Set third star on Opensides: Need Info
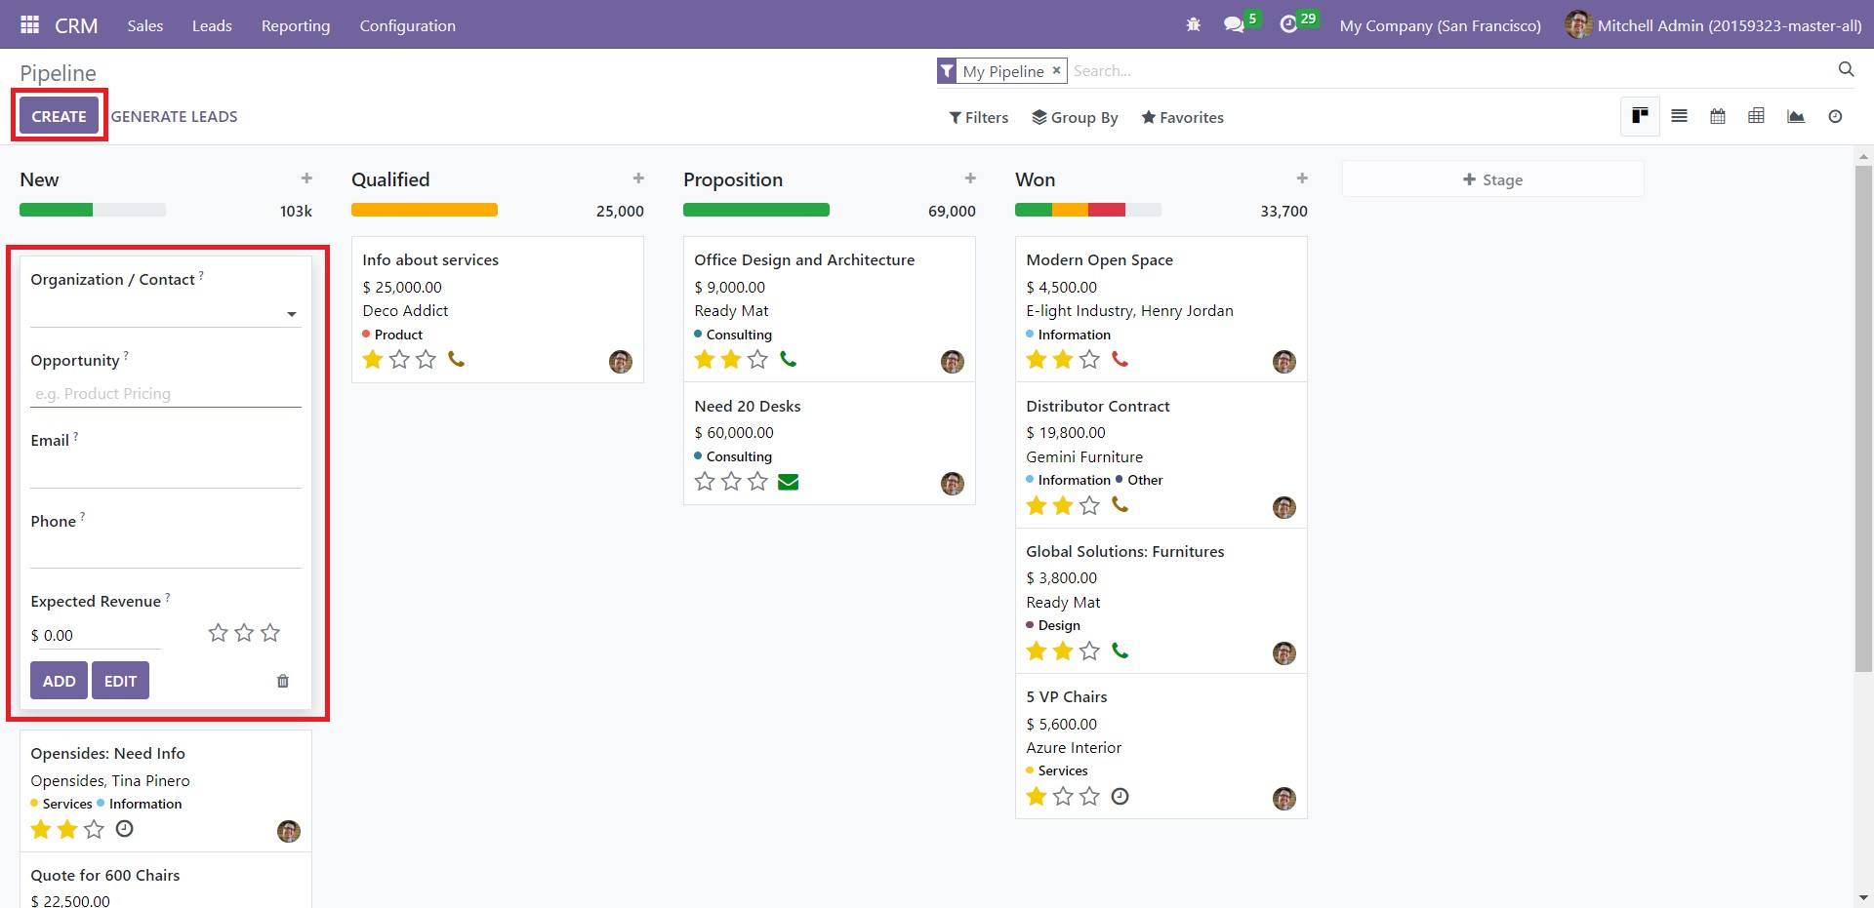Viewport: 1874px width, 908px height. point(94,830)
